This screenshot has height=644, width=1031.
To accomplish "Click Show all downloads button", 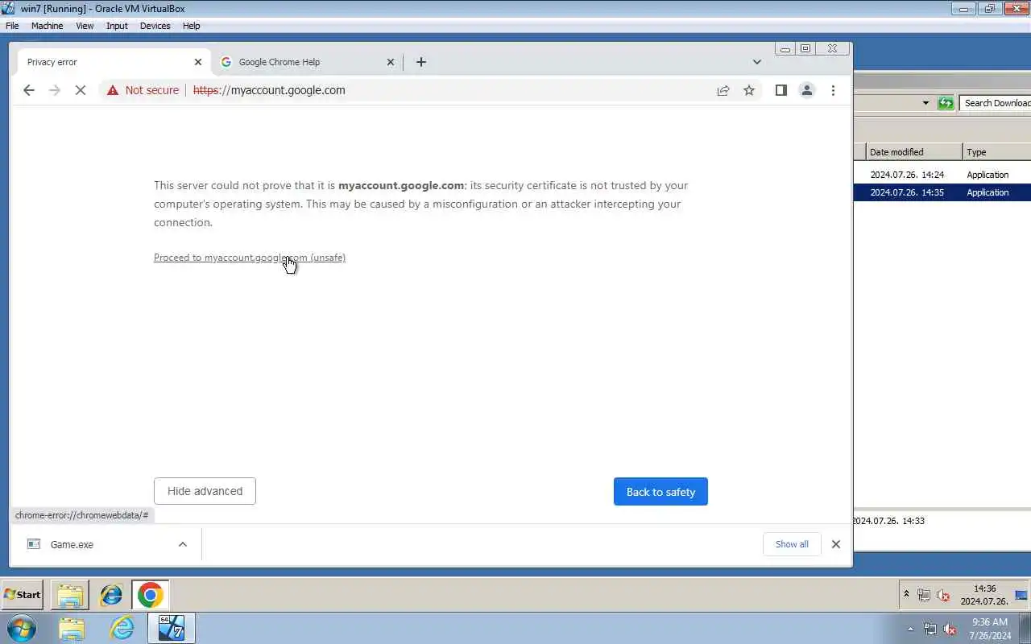I will point(792,544).
